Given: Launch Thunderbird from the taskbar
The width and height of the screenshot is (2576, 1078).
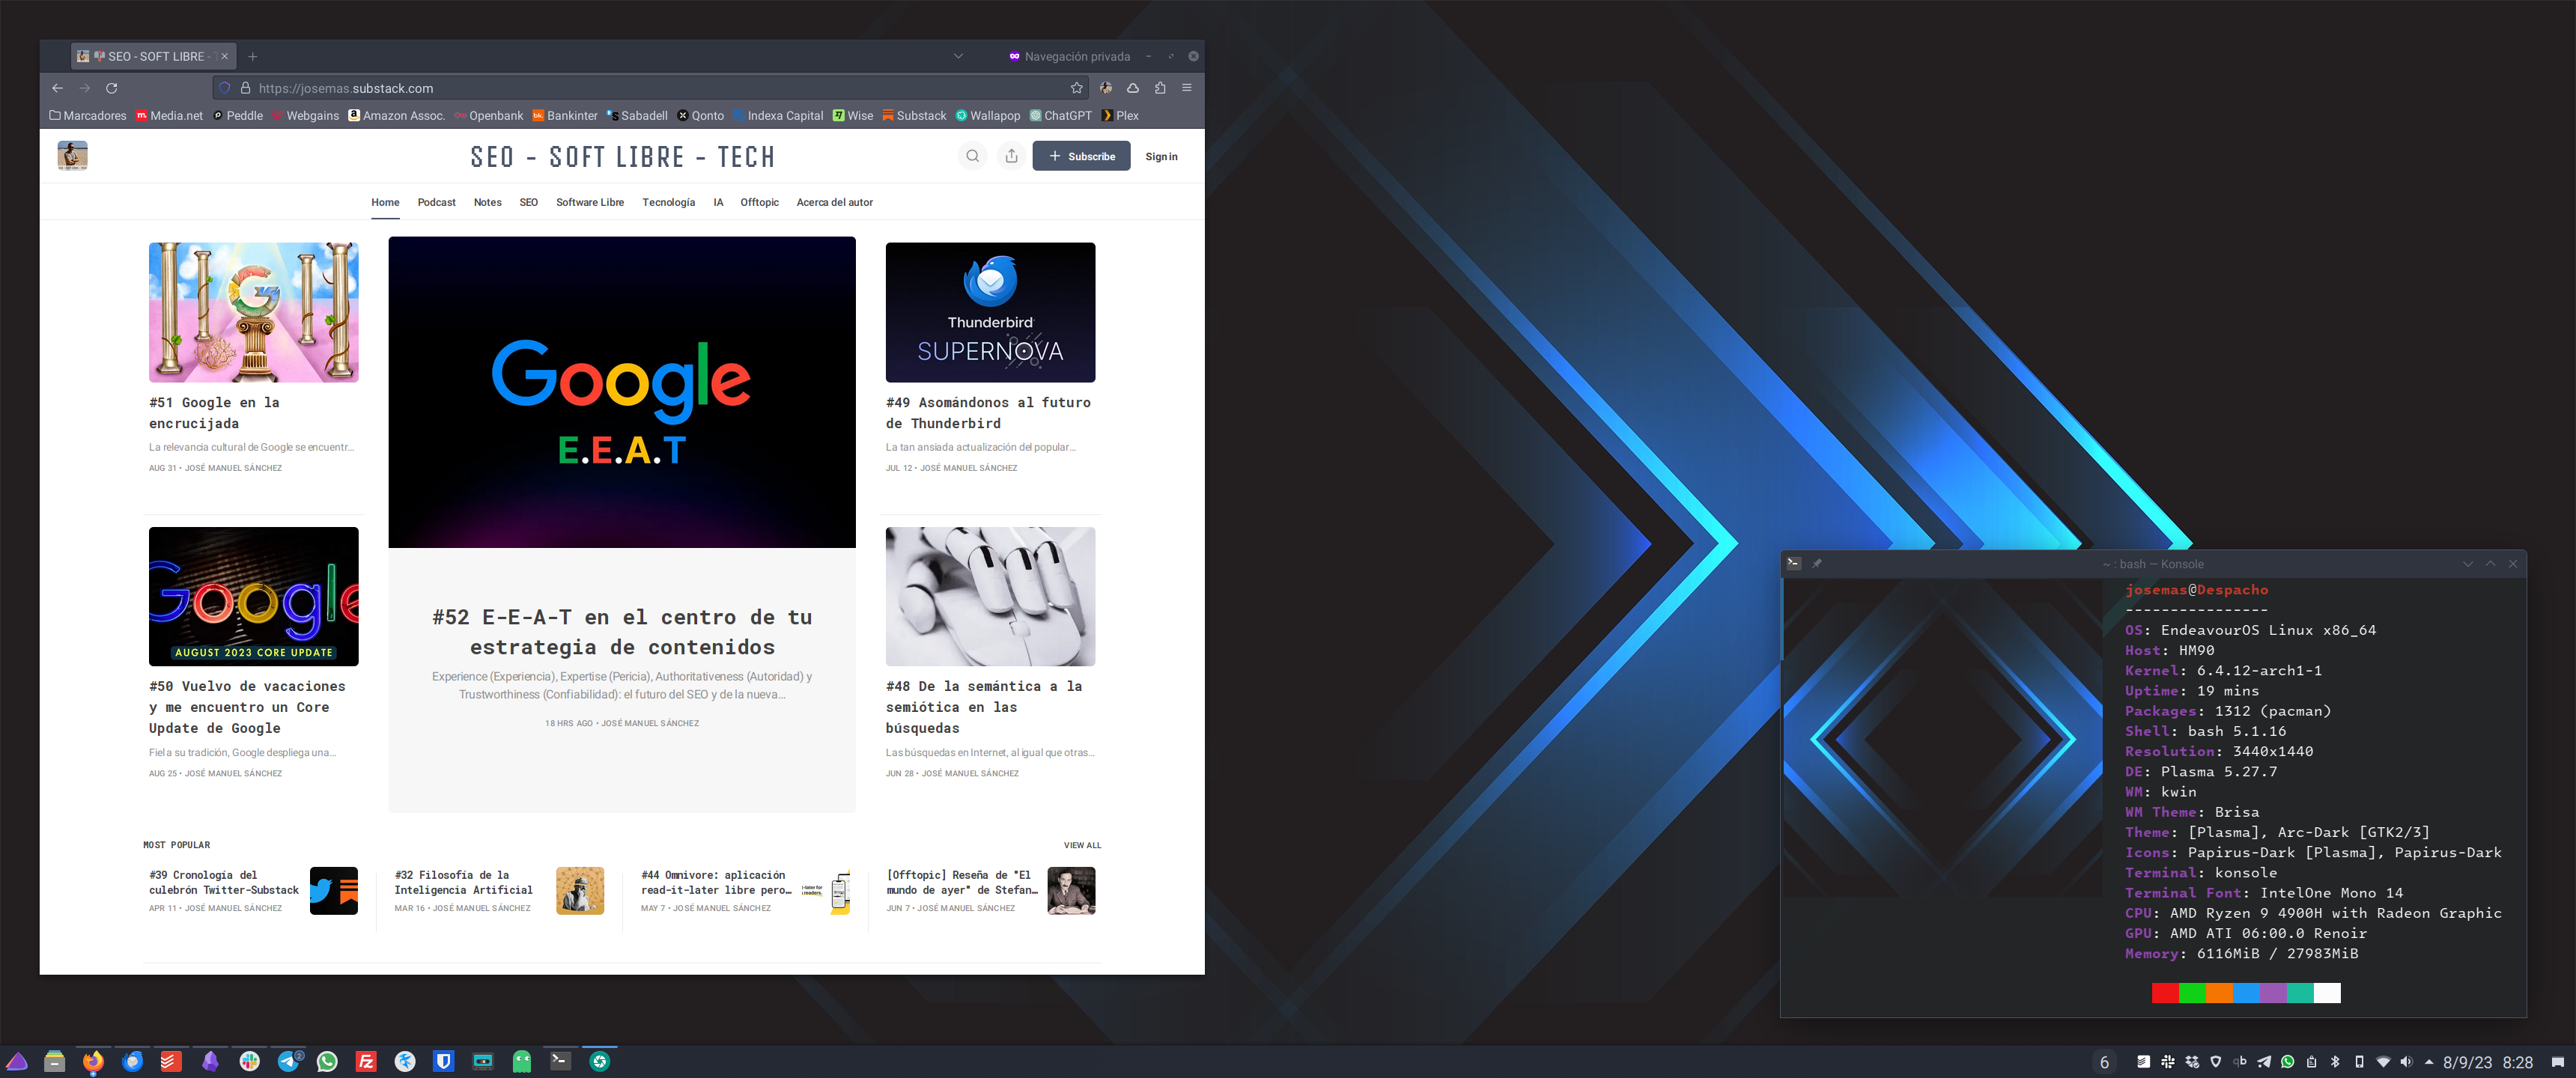Looking at the screenshot, I should [x=132, y=1061].
